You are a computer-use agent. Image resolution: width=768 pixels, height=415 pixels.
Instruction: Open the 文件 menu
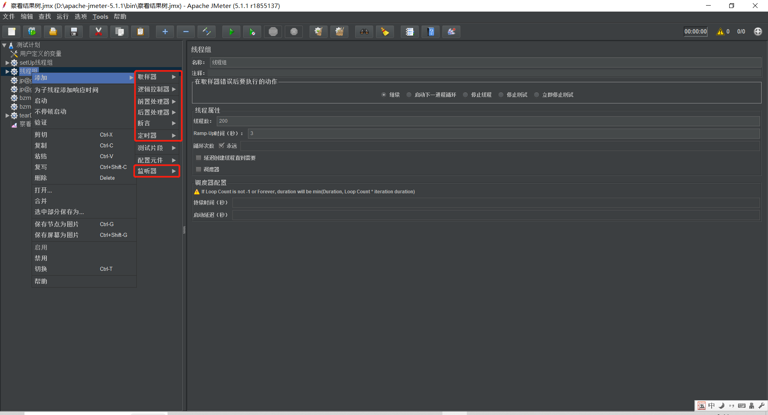tap(9, 16)
